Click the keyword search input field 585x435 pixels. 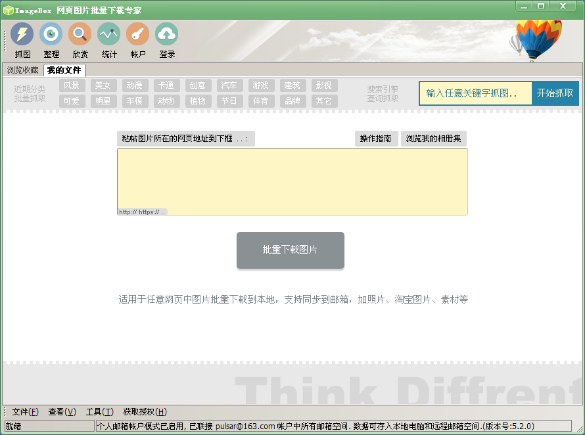[476, 93]
